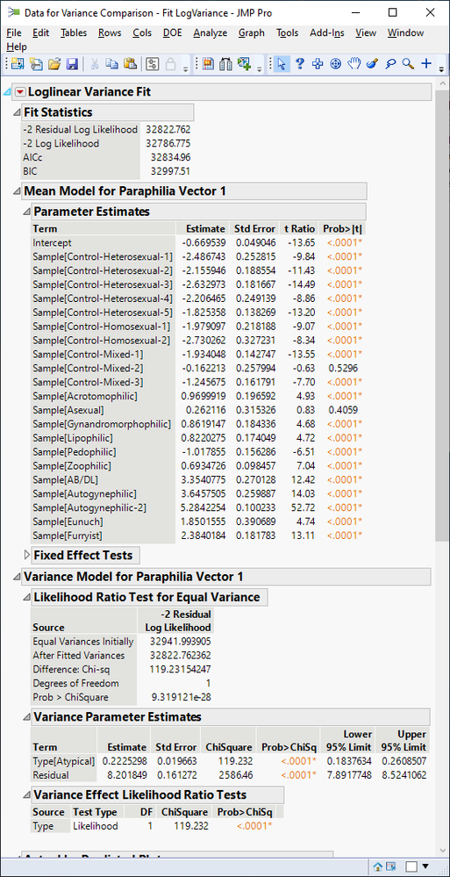
Task: Toggle the checkbox in the bottom status bar
Action: [x=411, y=866]
